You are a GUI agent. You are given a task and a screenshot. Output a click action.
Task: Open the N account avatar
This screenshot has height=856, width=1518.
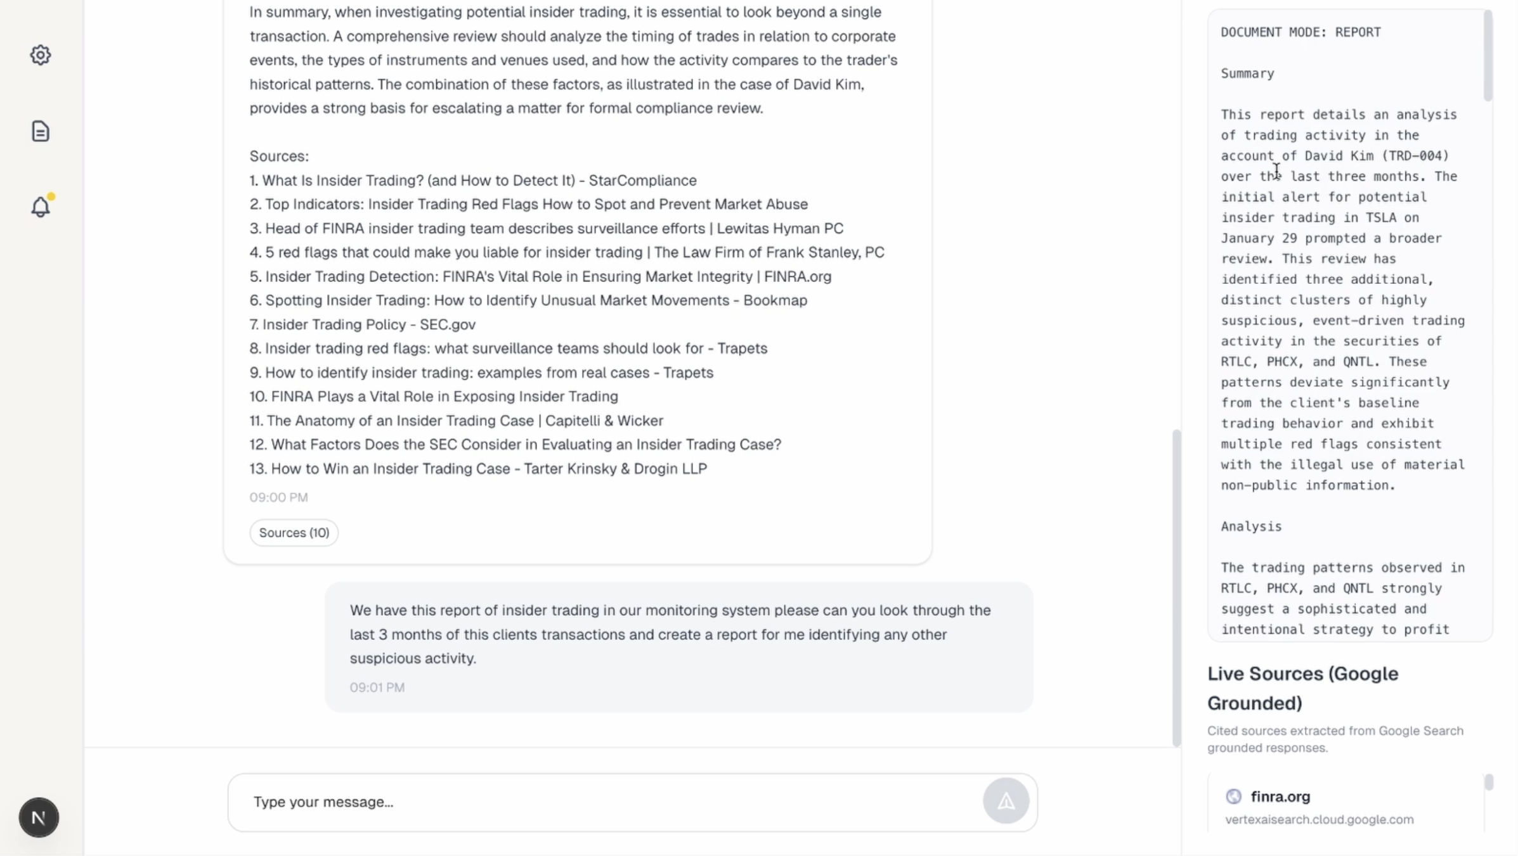[38, 817]
